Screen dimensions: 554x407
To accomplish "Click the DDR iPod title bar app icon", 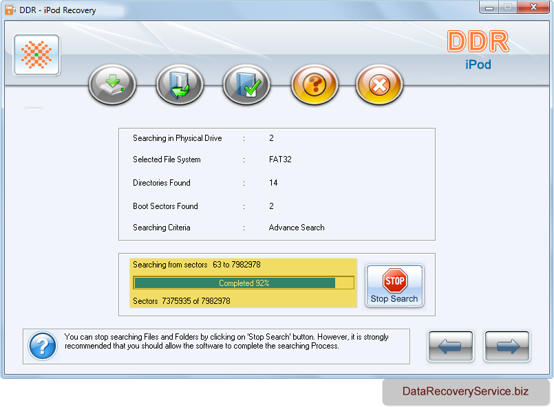I will [x=10, y=10].
